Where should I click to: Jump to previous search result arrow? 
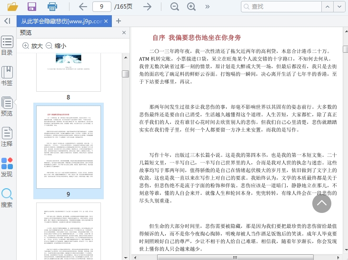coord(328,7)
